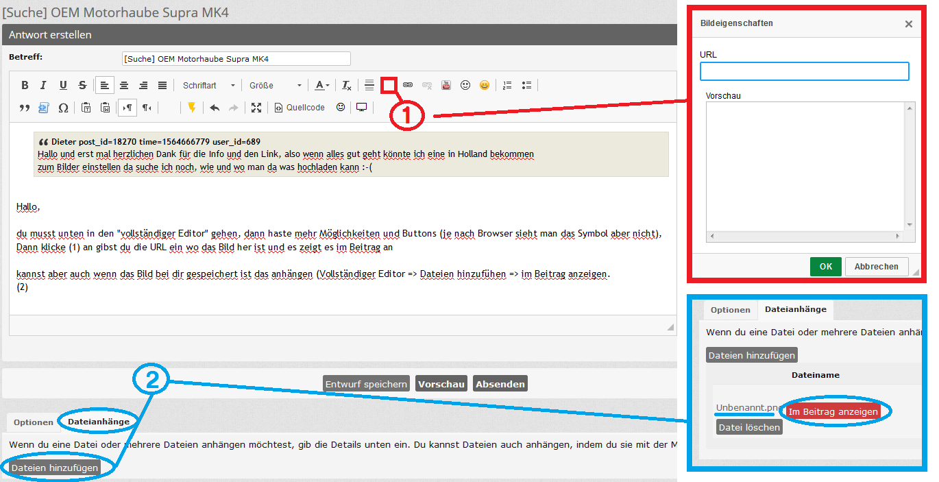Insert a blockquote with quote icon

(25, 108)
